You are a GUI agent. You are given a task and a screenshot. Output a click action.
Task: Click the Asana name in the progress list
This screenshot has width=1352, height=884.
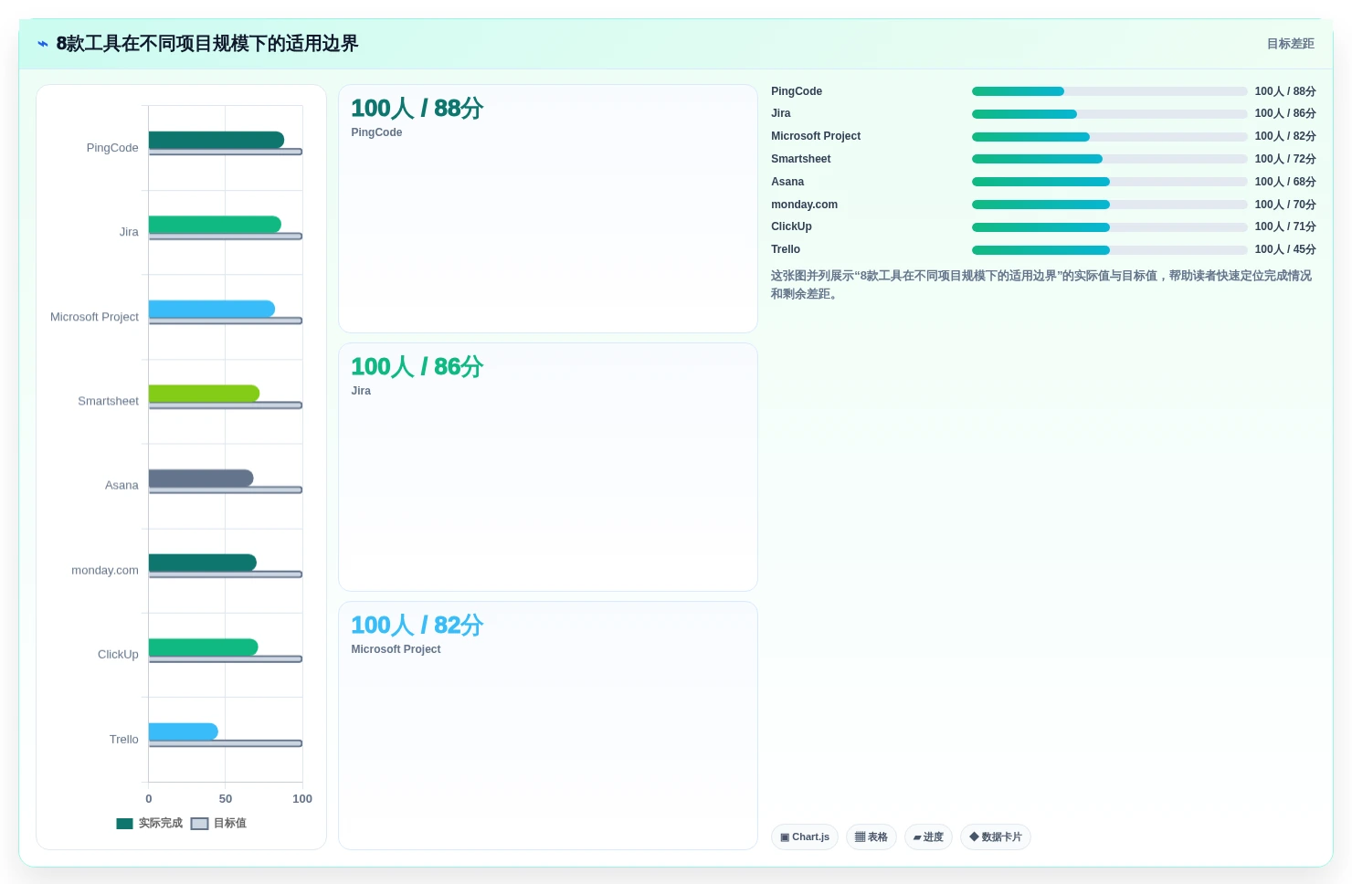coord(787,182)
